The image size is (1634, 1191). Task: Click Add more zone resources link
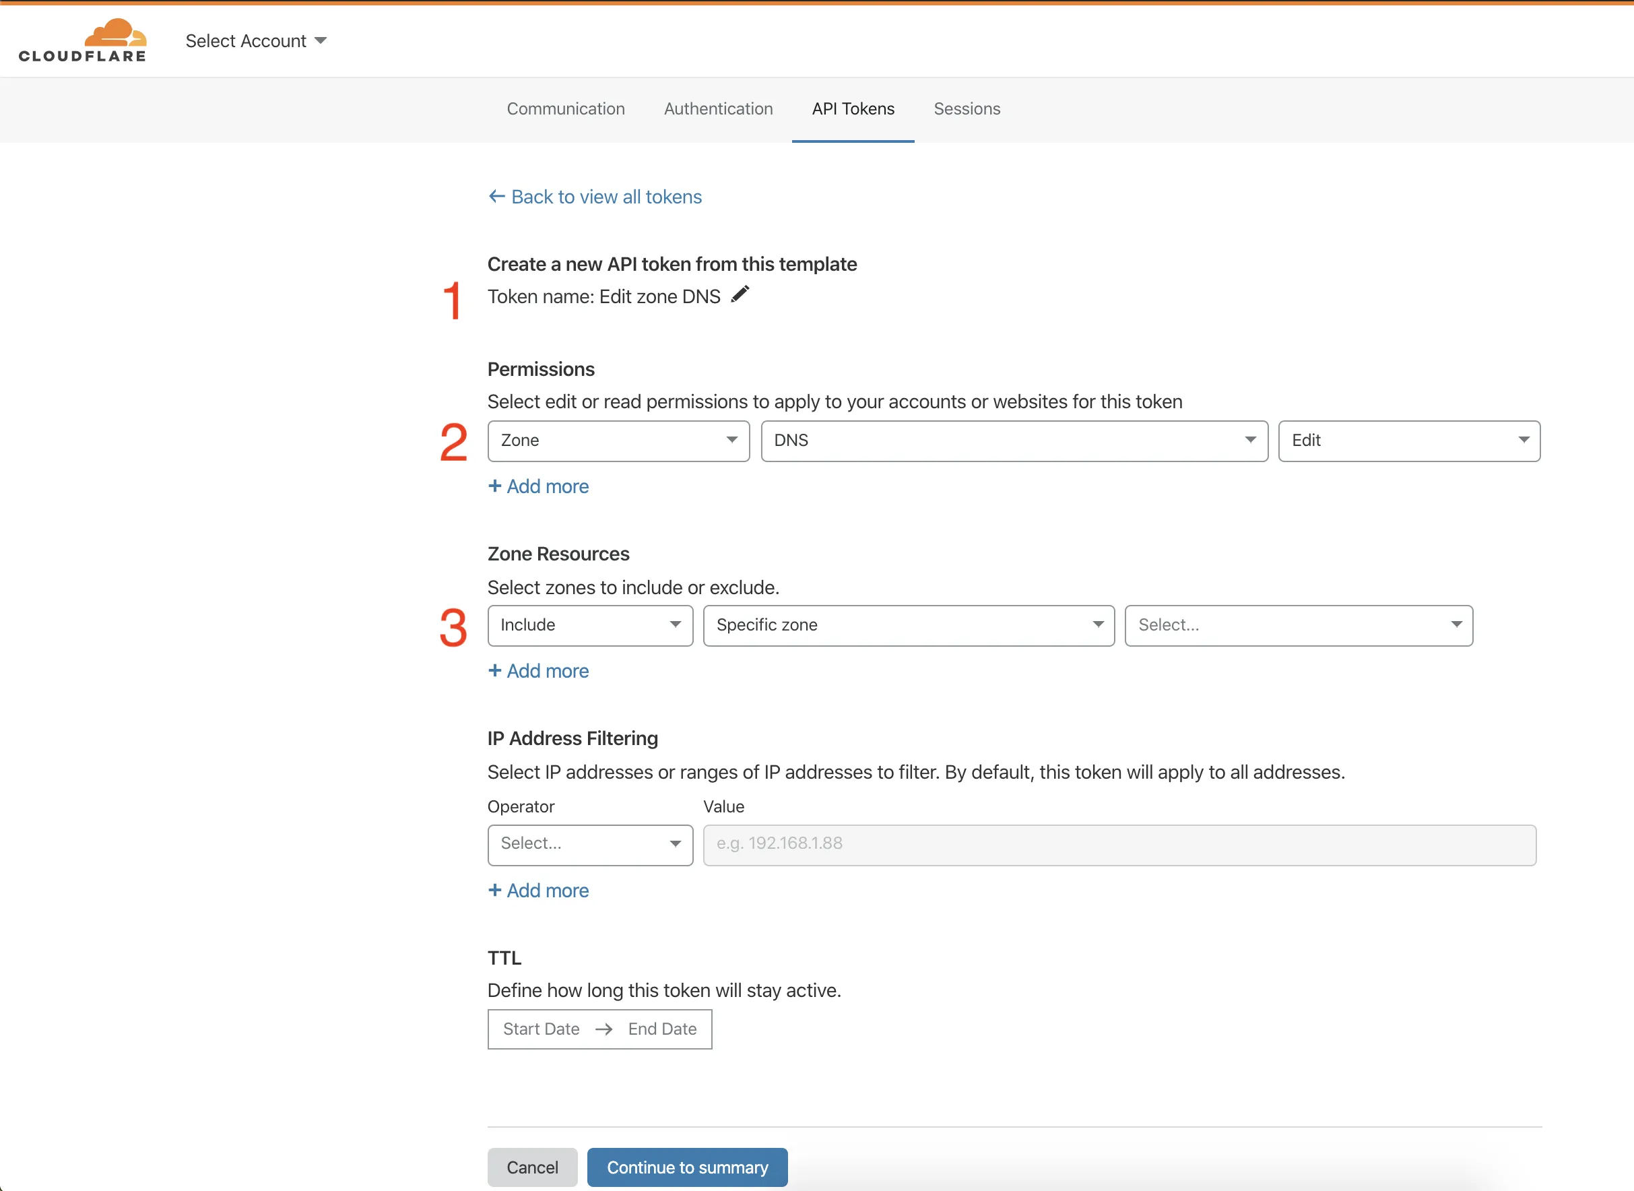538,670
